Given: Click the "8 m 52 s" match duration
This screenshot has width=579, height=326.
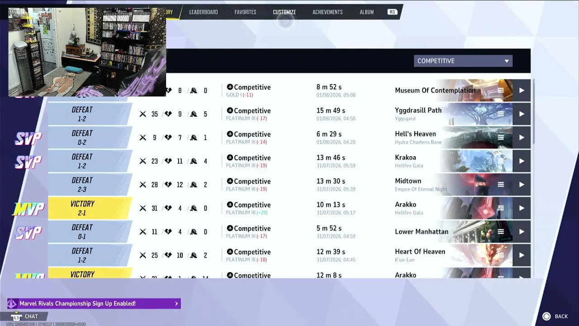Looking at the screenshot, I should click(329, 87).
